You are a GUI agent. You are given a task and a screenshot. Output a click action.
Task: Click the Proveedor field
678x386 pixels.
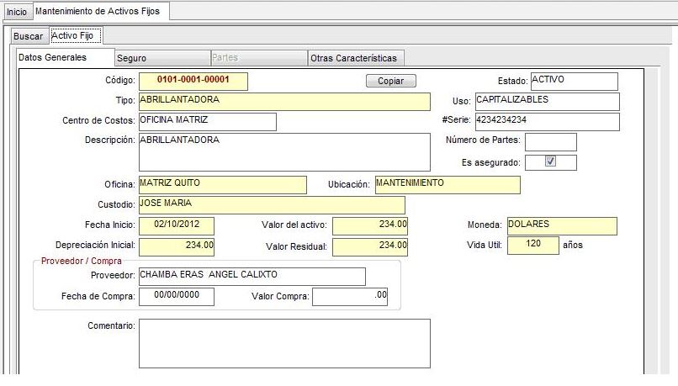[x=252, y=276]
